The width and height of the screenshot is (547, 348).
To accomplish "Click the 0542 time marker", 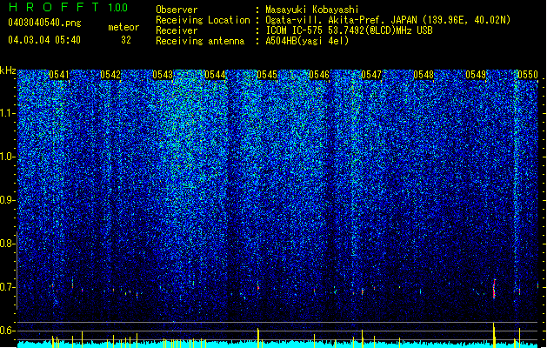I will 110,75.
